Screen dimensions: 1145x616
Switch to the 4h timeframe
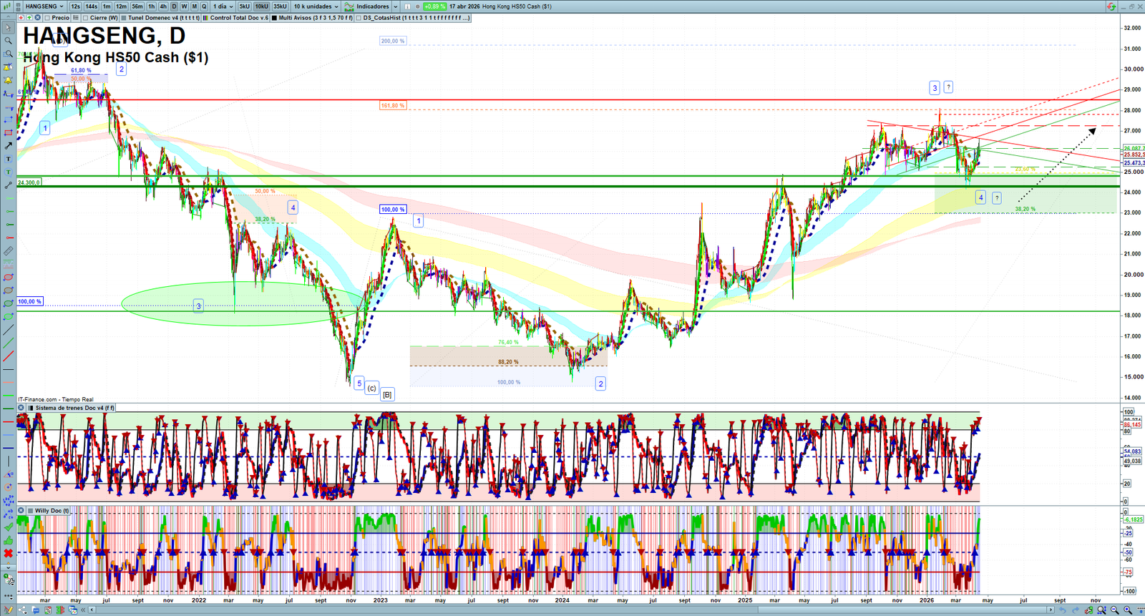[163, 6]
